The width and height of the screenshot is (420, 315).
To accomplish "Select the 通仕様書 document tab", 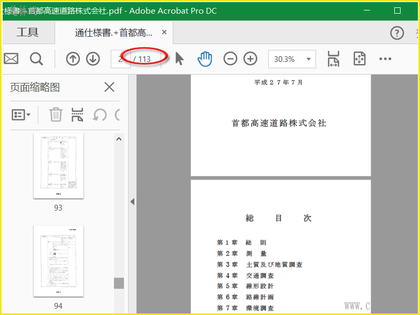I will pos(113,33).
